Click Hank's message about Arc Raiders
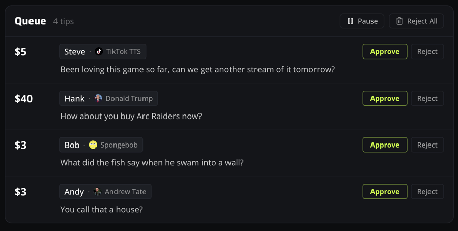Image resolution: width=458 pixels, height=231 pixels. pyautogui.click(x=131, y=116)
